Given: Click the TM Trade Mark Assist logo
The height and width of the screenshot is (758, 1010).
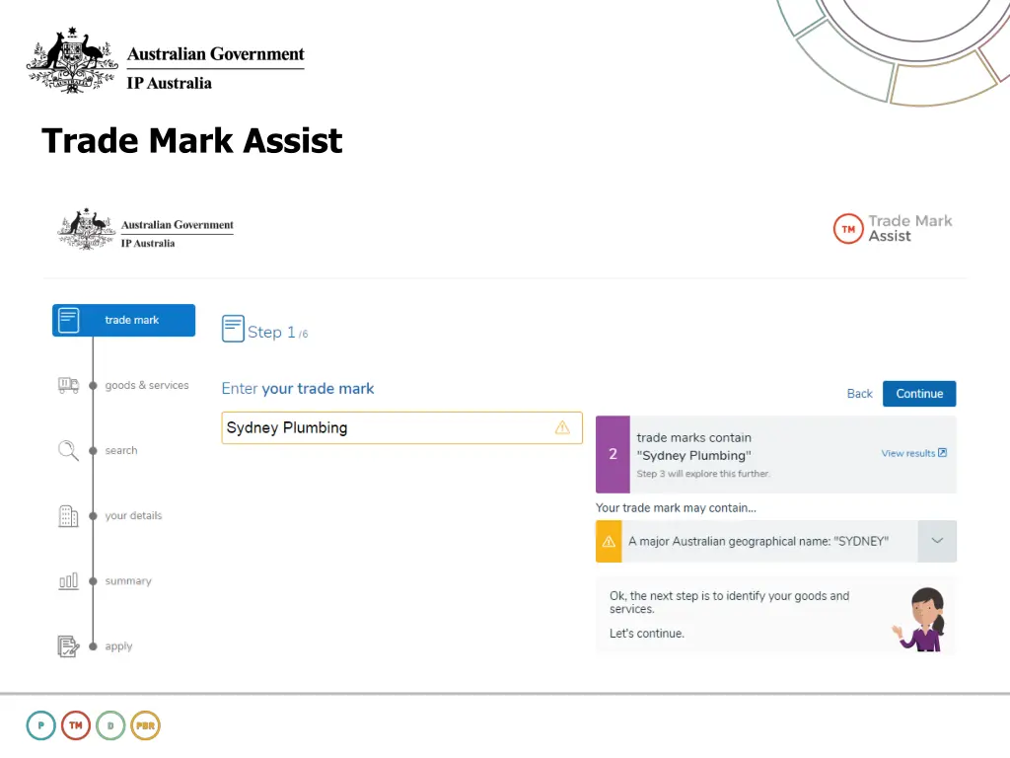Looking at the screenshot, I should (x=893, y=229).
